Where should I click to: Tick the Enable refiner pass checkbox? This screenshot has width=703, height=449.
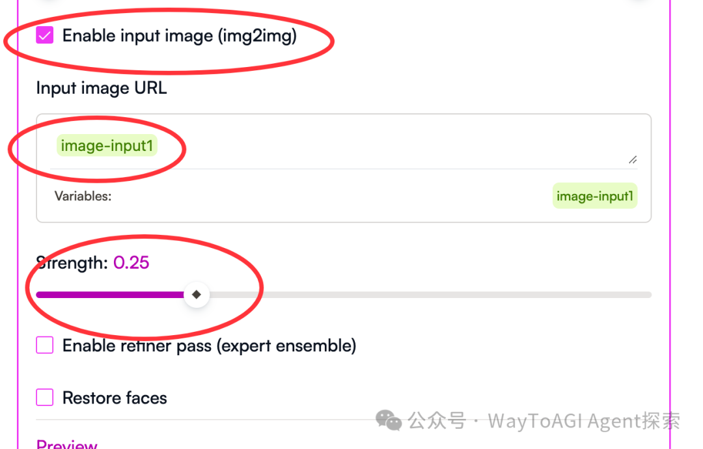[45, 345]
